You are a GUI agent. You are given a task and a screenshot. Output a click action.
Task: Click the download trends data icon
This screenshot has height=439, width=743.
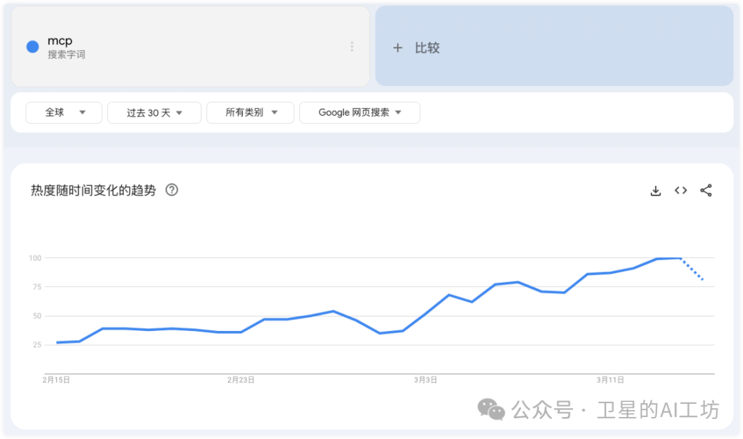pos(655,191)
